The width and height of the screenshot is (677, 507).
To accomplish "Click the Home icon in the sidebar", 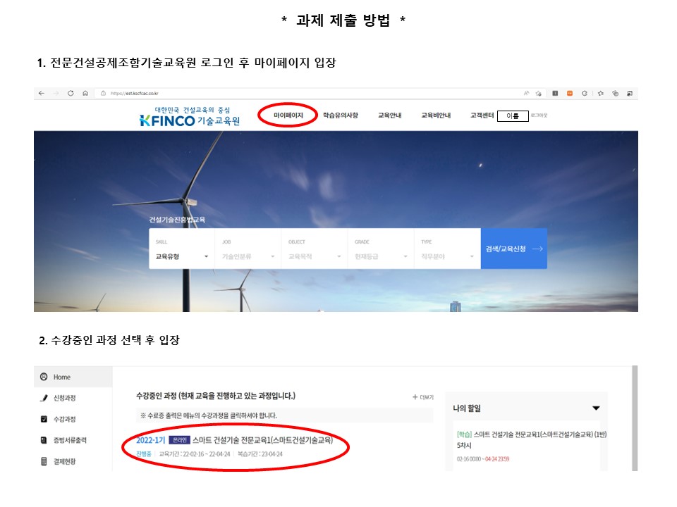I will point(44,377).
